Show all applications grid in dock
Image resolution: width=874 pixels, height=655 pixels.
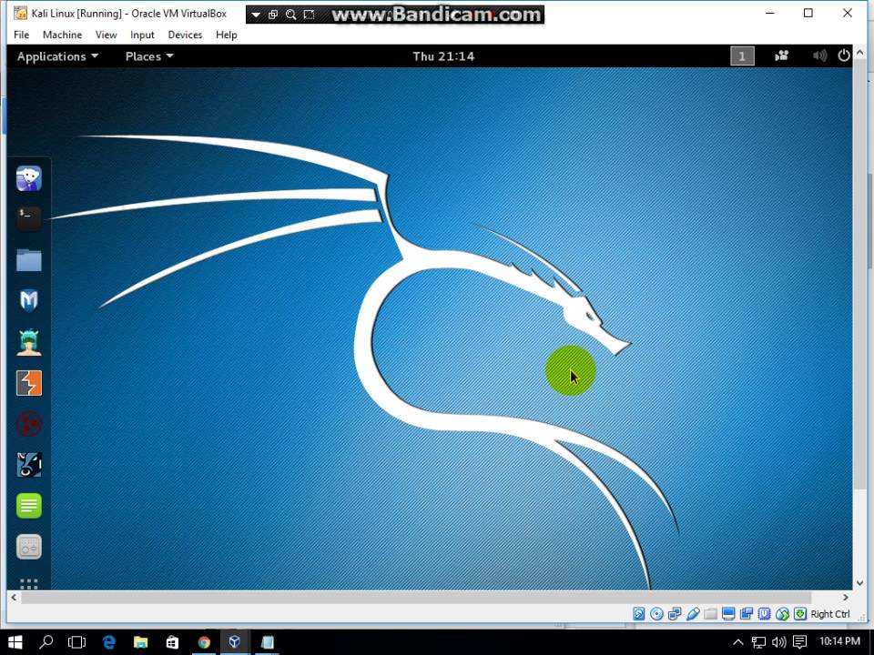(x=29, y=583)
